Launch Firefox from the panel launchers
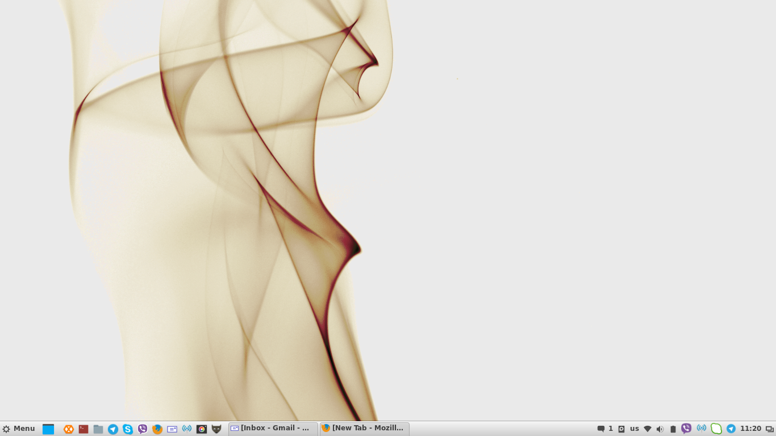 [157, 429]
